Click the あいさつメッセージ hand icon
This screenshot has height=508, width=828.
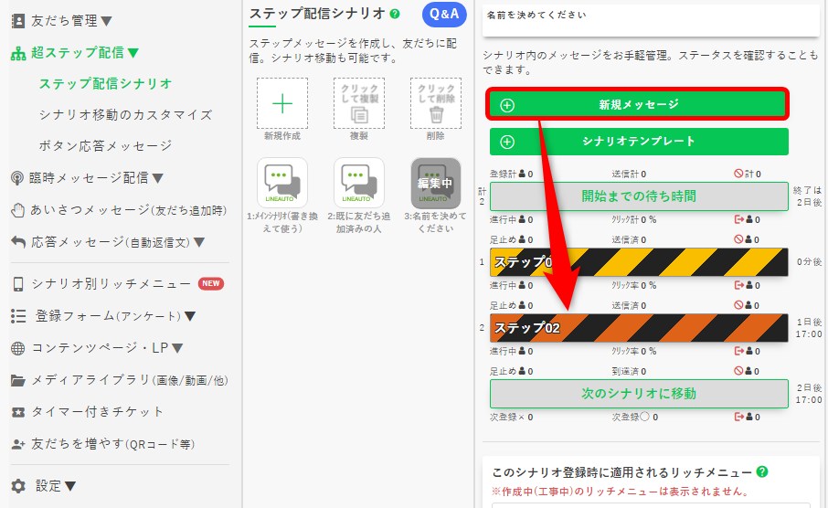[18, 210]
